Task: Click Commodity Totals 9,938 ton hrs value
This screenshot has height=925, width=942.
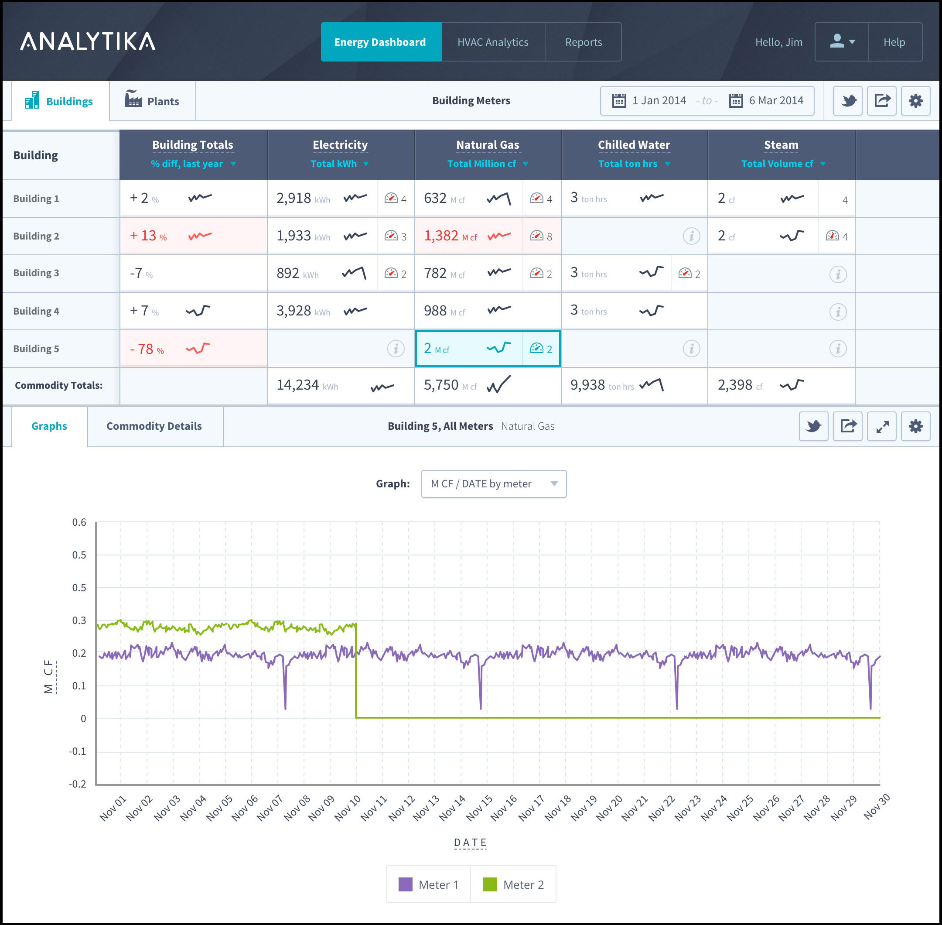Action: 602,385
